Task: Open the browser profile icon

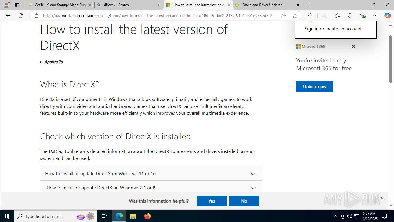Action: (6, 5)
